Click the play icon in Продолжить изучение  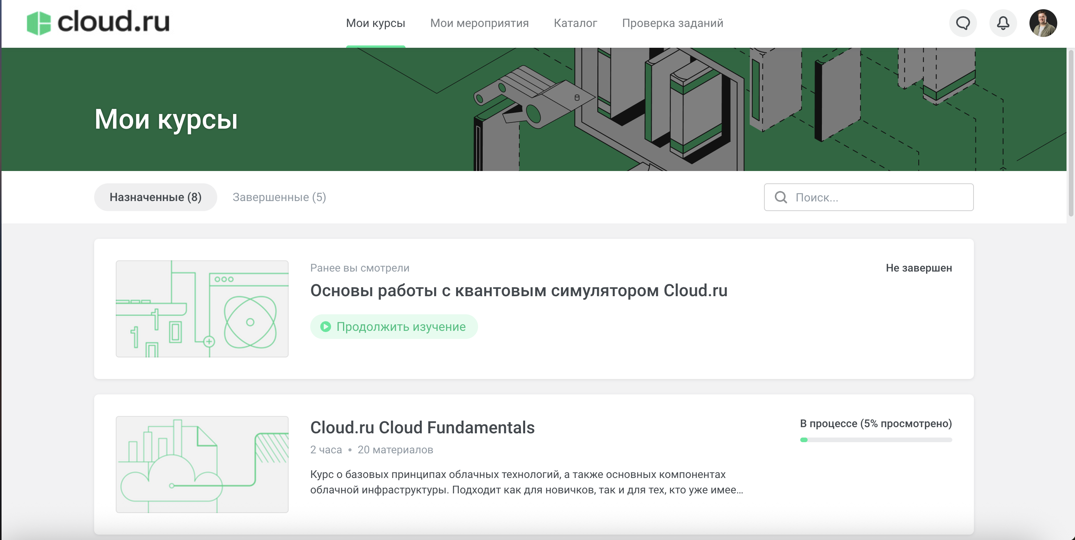pos(326,327)
